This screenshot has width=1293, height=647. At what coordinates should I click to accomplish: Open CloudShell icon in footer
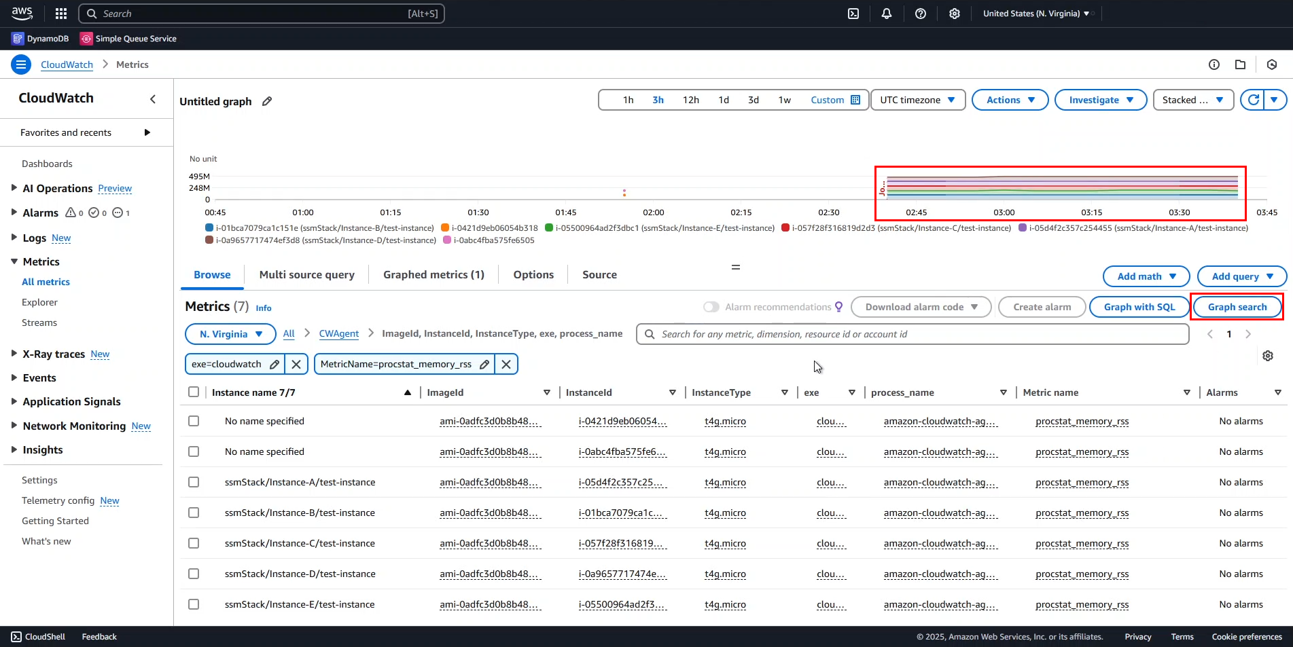click(16, 637)
